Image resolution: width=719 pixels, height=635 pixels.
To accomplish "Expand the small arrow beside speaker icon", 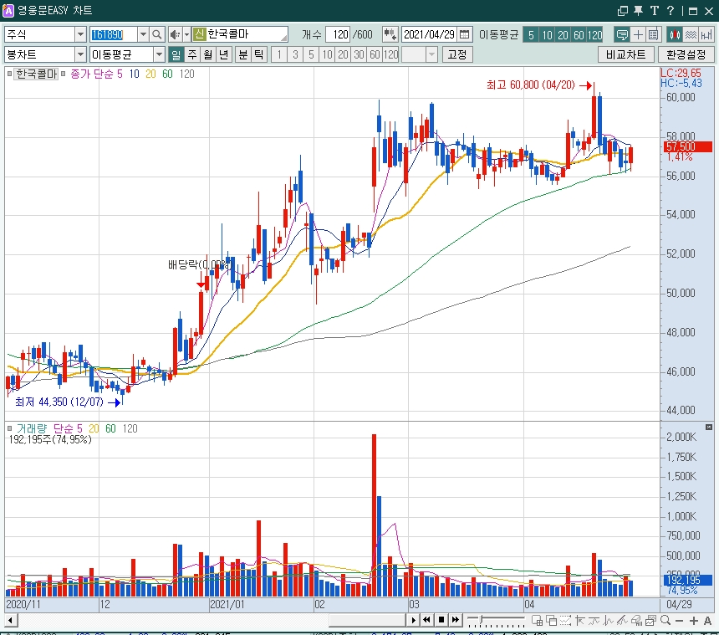I will [x=186, y=34].
